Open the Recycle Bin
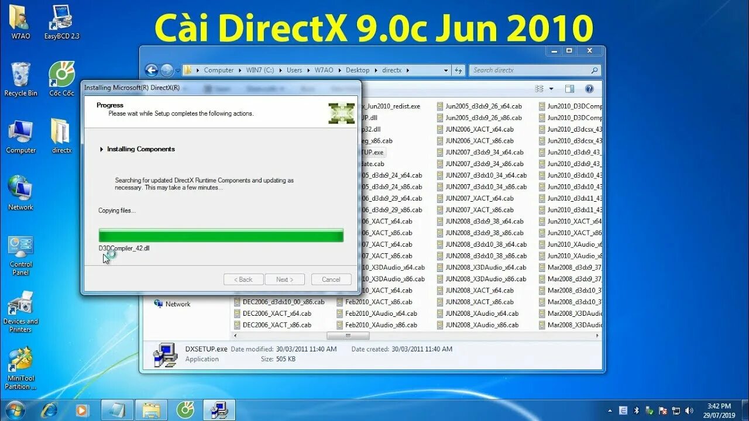The image size is (749, 421). [x=20, y=80]
